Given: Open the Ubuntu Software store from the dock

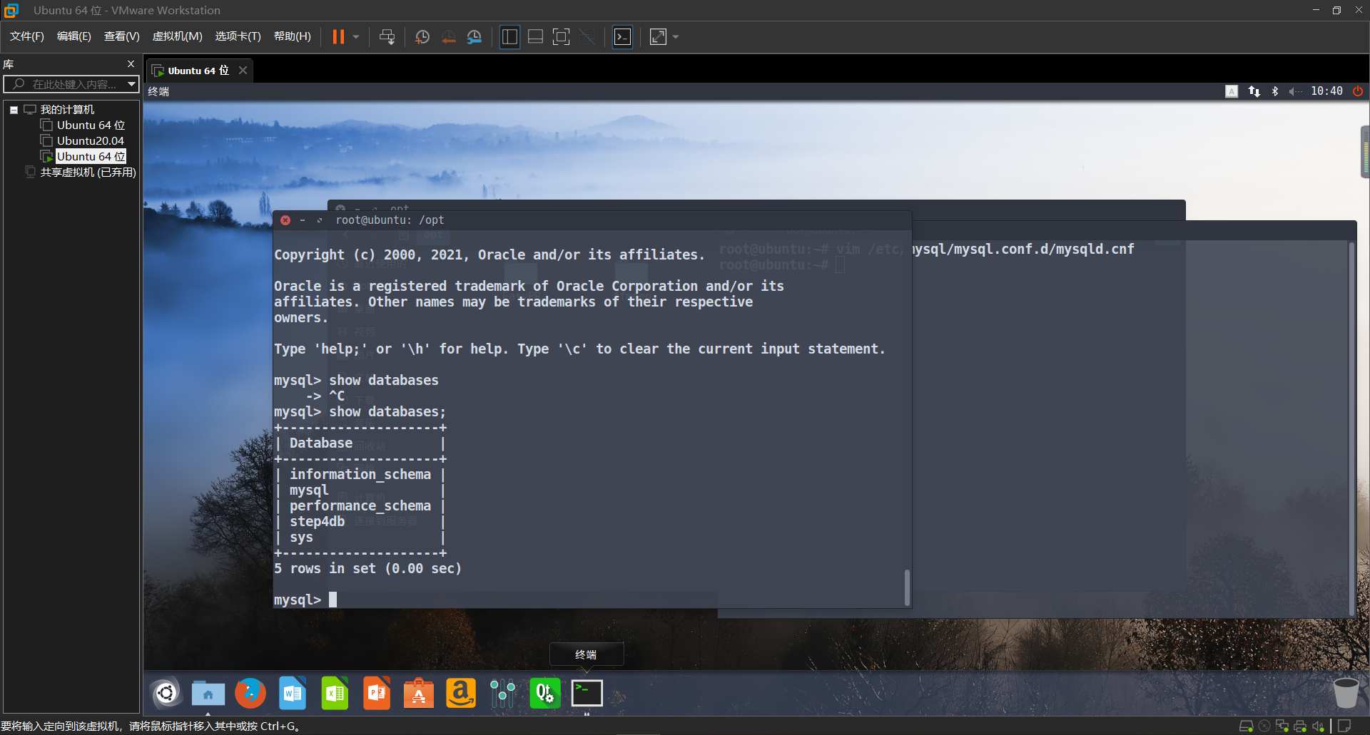Looking at the screenshot, I should click(418, 692).
